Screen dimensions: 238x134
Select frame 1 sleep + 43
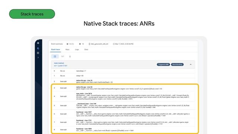pyautogui.click(x=123, y=76)
